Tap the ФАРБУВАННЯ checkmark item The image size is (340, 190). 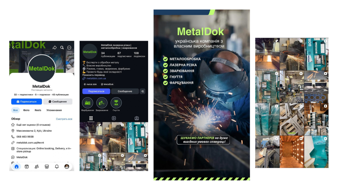coord(178,83)
